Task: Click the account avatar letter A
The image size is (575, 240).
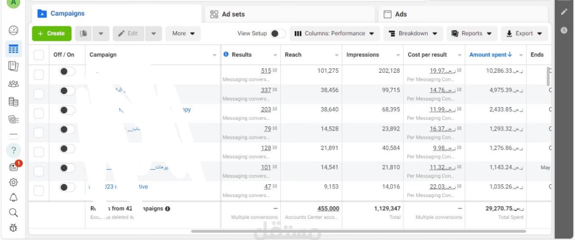Action: 13,3
